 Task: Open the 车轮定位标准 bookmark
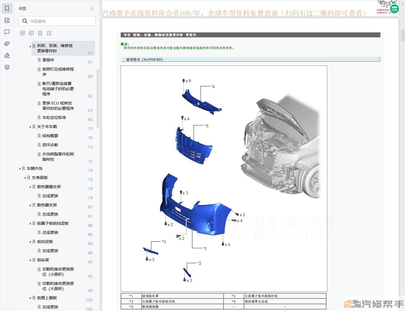(x=54, y=118)
